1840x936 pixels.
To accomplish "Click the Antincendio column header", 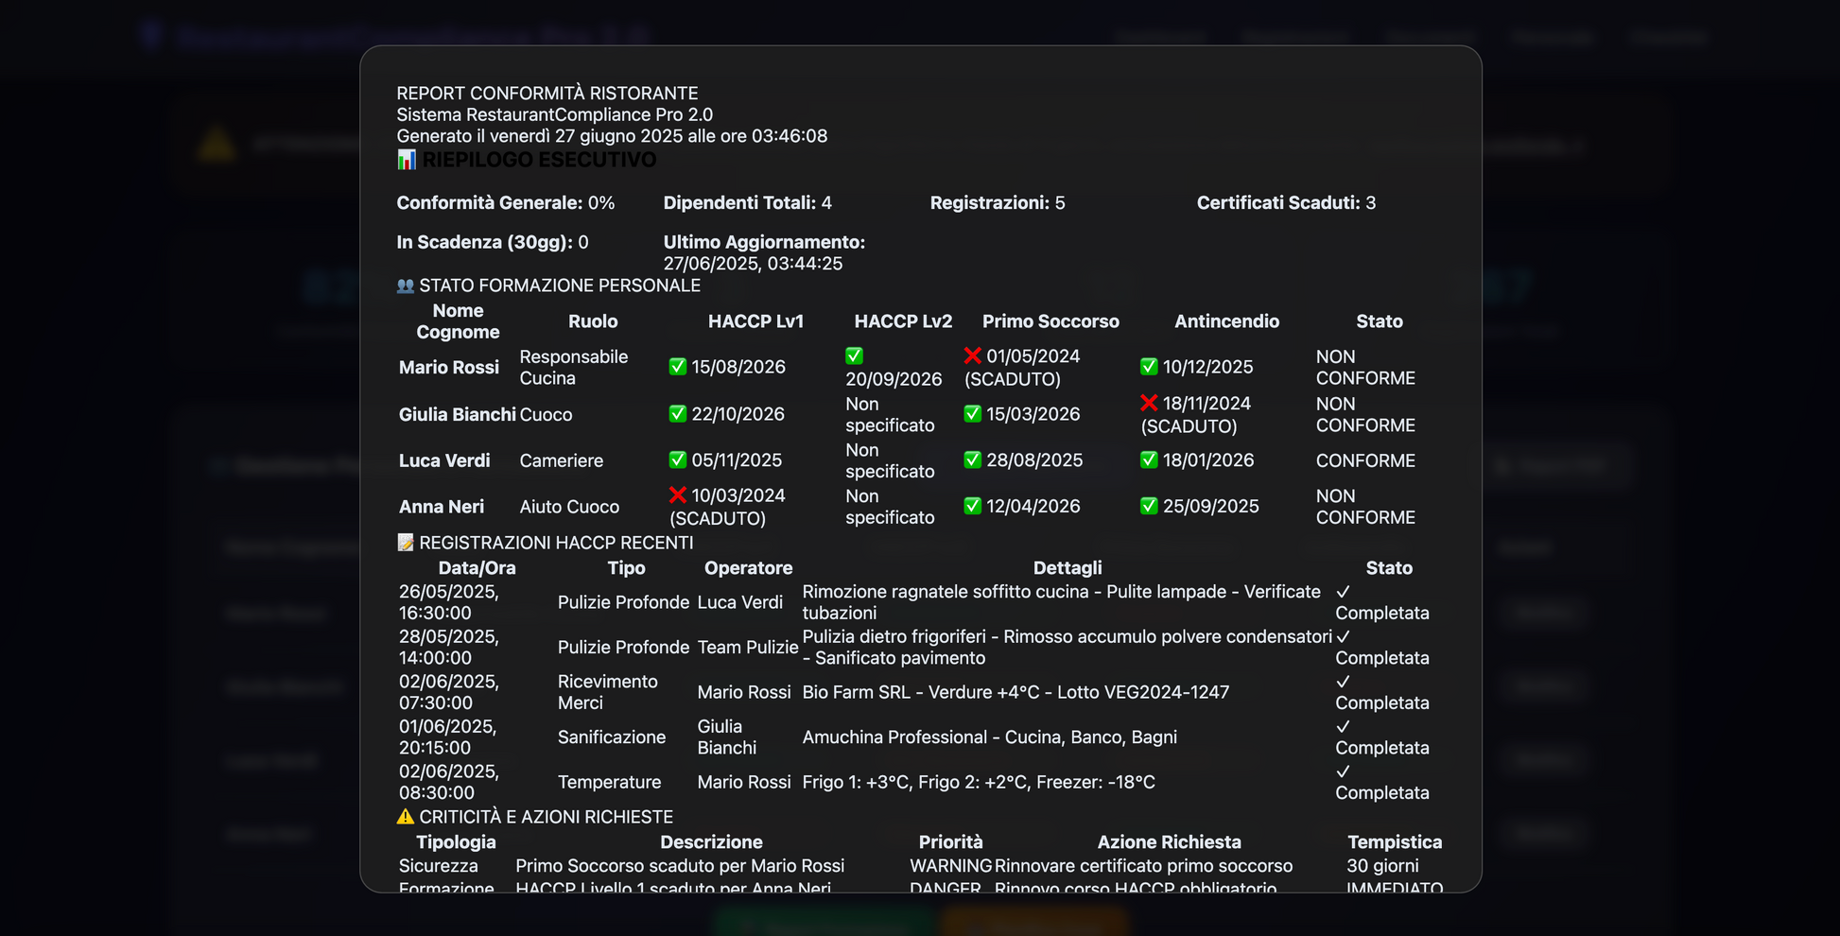I will 1226,321.
